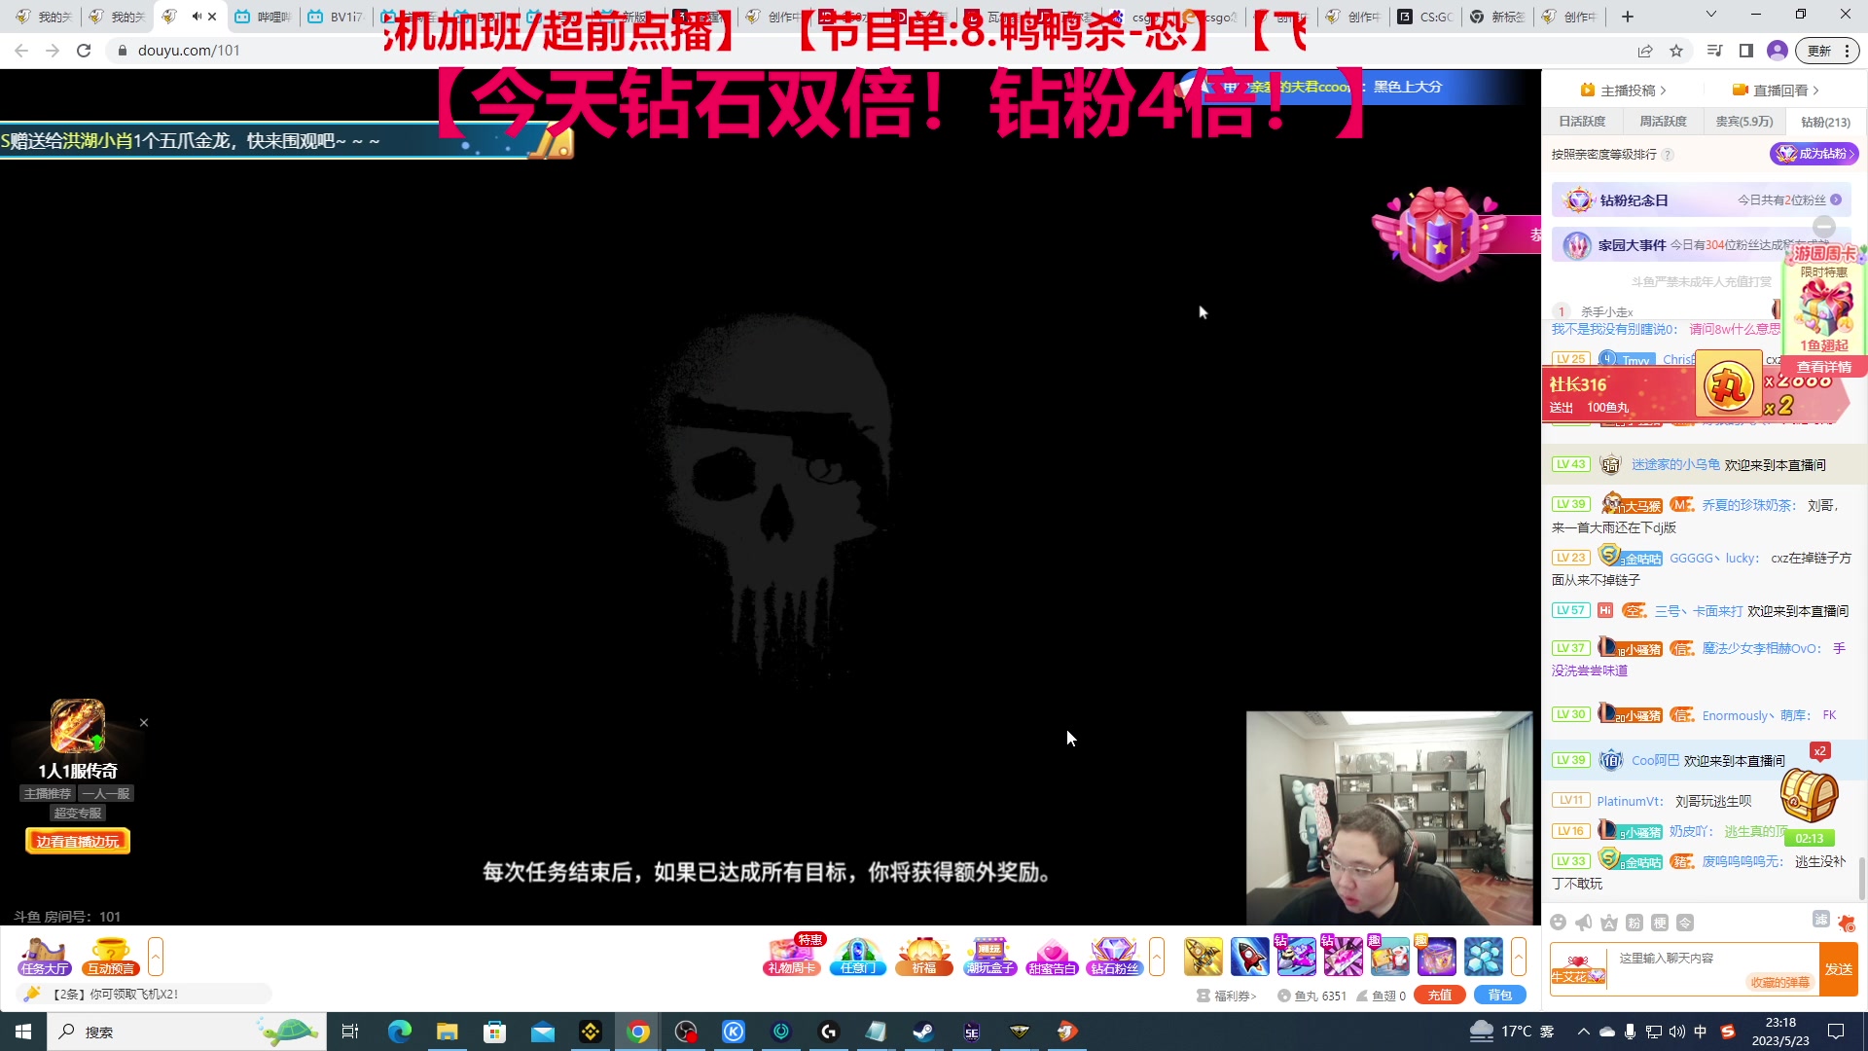Switch to the 日活跃度 tab
Viewport: 1868px width, 1051px height.
(x=1582, y=122)
